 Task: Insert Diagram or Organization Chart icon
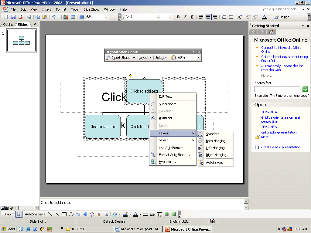92,214
